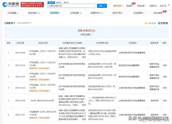Click 信用中国 source in row 5
The image size is (172, 124).
(154, 101)
